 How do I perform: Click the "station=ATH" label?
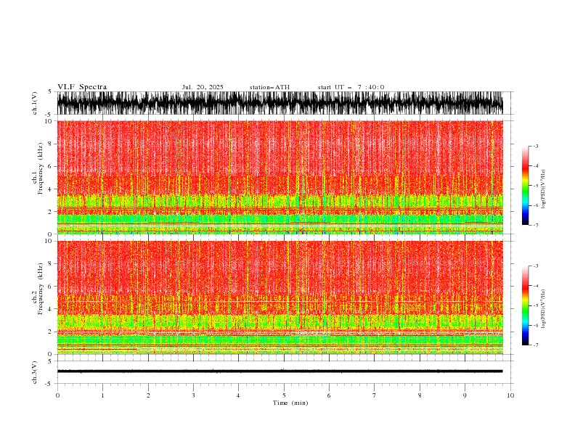coord(269,87)
